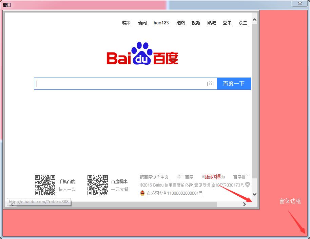Open the 糯米 link
Screen dimensions: 310x239
pos(127,23)
